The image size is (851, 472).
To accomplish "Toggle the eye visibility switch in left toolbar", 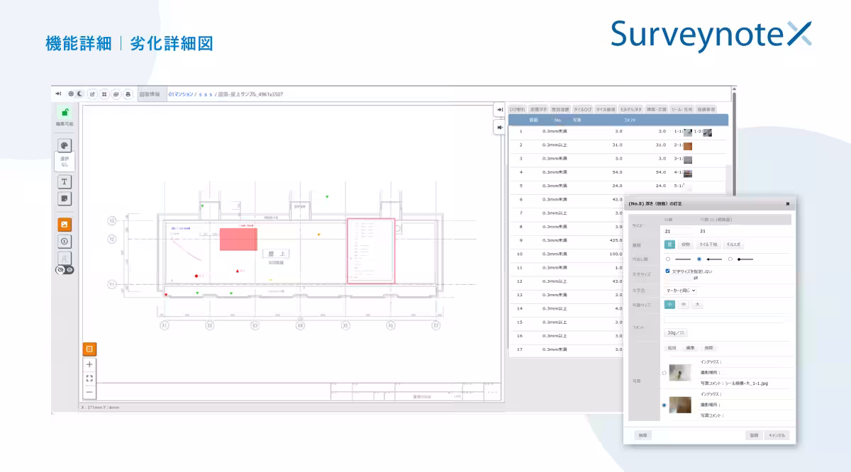I will [x=65, y=269].
